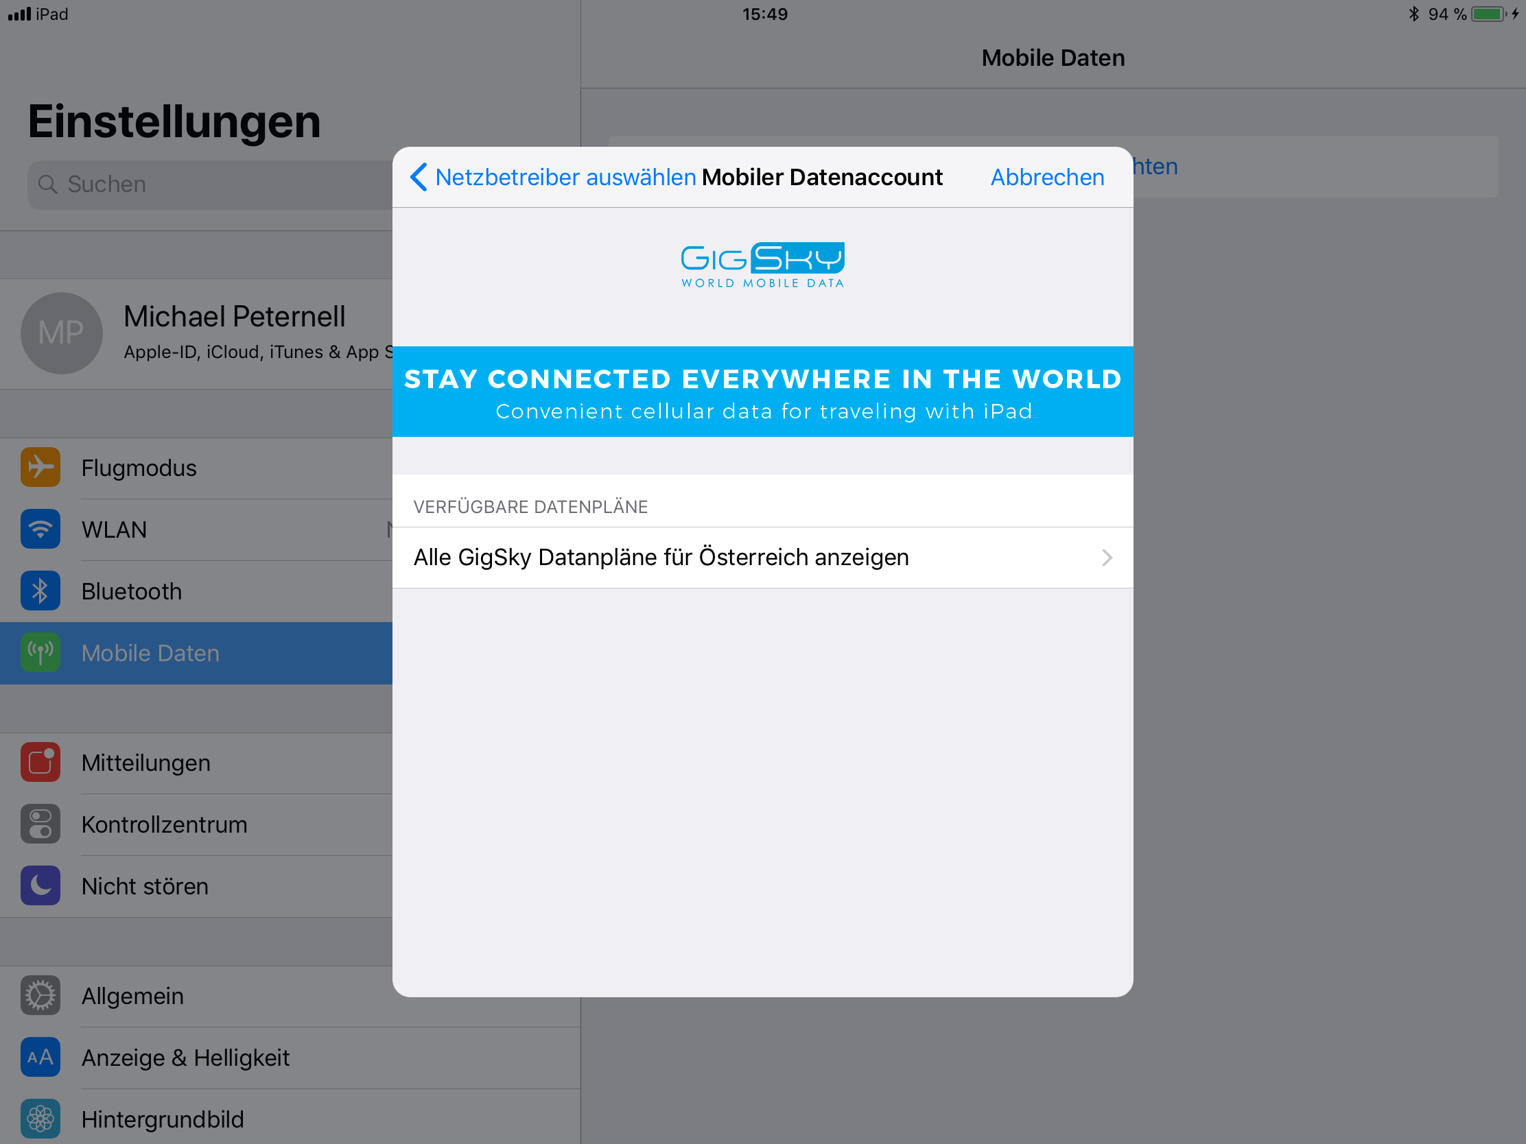Show all GigSky Datenpläne für Österreich
Image resolution: width=1526 pixels, height=1144 pixels.
661,557
